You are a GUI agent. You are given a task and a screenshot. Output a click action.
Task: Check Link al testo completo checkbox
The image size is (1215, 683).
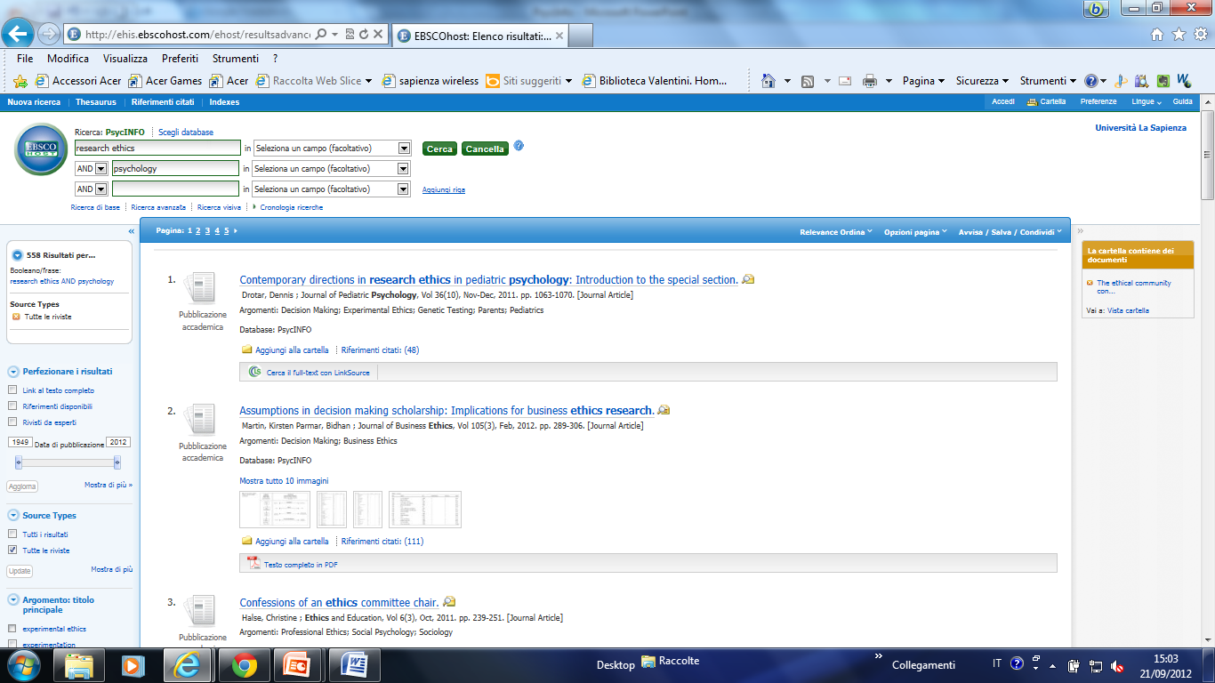click(12, 390)
